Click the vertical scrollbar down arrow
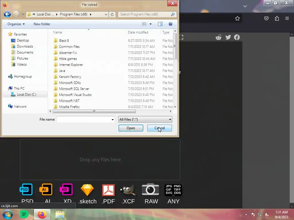 pos(175,107)
